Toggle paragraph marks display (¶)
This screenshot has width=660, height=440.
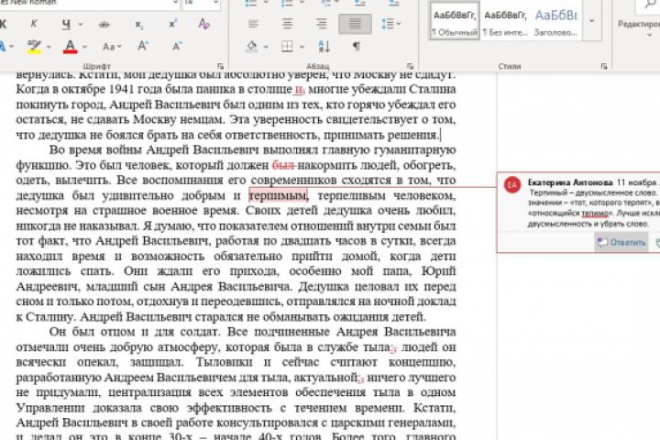point(356,46)
